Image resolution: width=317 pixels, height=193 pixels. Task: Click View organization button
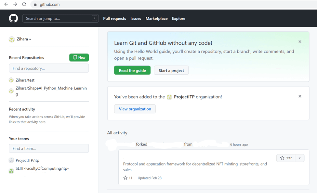pyautogui.click(x=135, y=109)
